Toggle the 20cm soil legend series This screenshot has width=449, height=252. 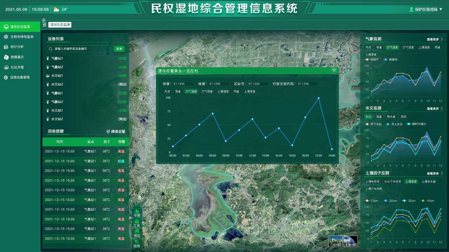pyautogui.click(x=390, y=201)
